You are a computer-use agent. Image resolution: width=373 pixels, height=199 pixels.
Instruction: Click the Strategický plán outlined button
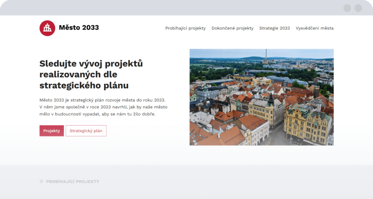(86, 131)
